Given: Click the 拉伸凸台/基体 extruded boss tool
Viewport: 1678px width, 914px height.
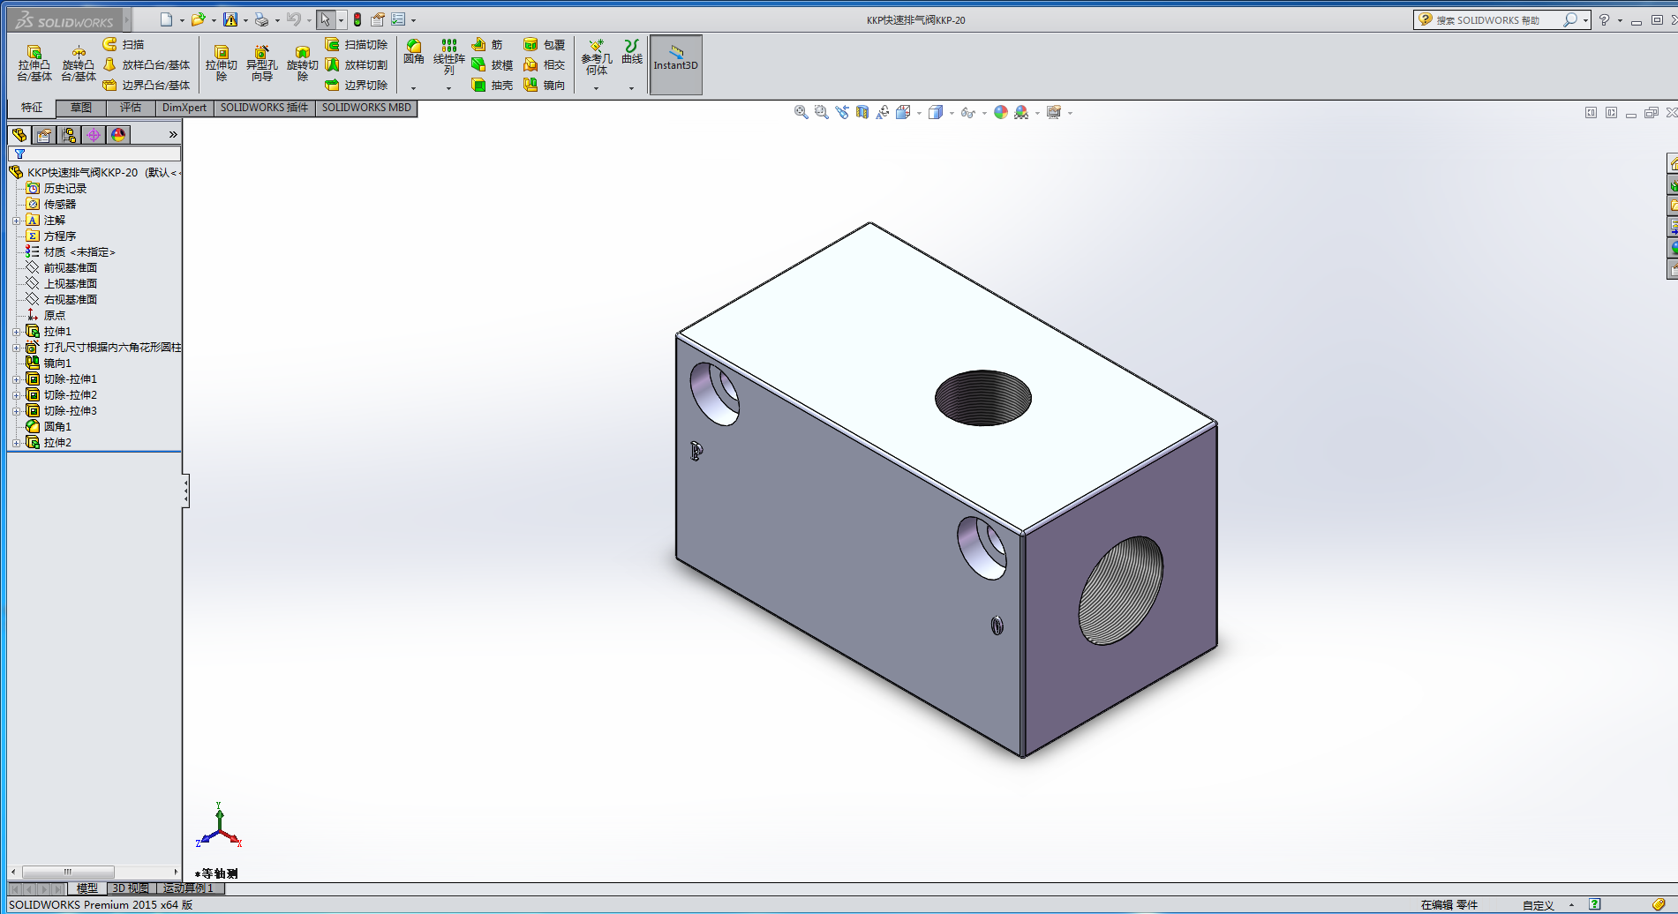Looking at the screenshot, I should (34, 64).
